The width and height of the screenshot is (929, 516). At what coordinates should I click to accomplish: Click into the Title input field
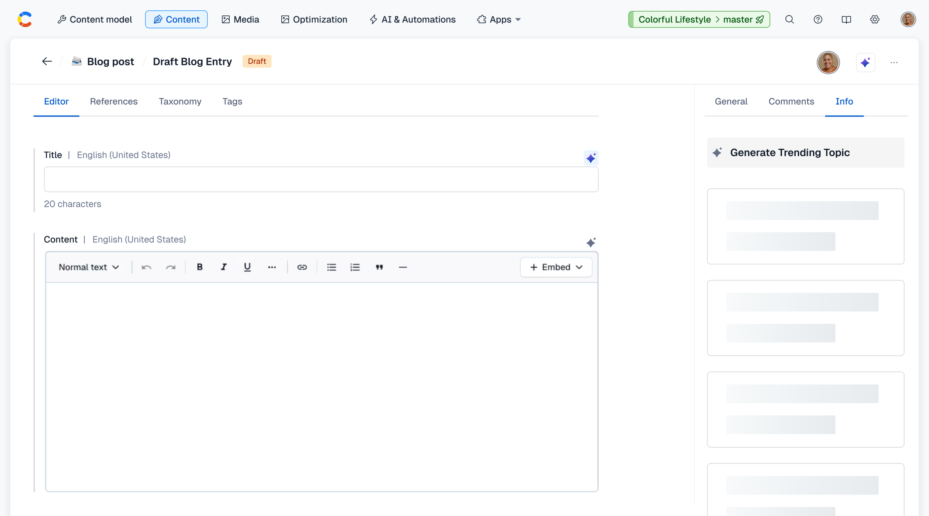pyautogui.click(x=321, y=179)
